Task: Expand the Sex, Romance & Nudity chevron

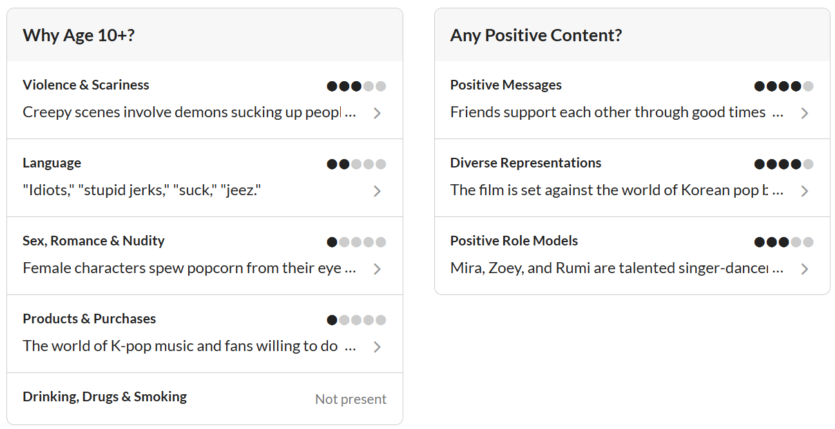Action: tap(378, 269)
